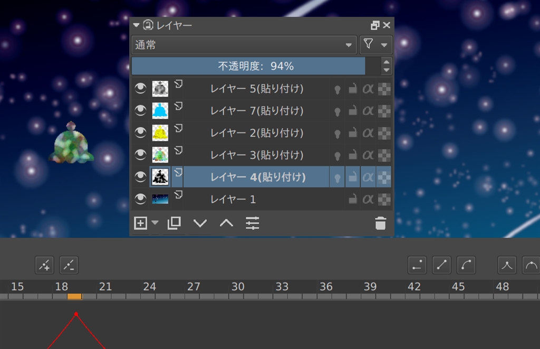Toggle alpha lock checker on レイヤー 4(貼り付け)
Screen dimensions: 540x349
[384, 177]
